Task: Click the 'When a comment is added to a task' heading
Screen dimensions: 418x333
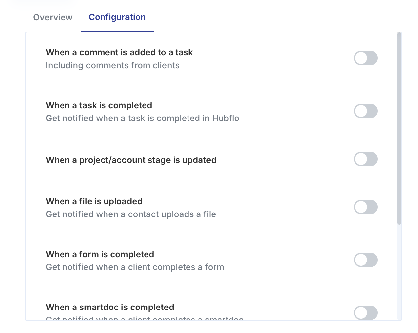Action: click(119, 52)
